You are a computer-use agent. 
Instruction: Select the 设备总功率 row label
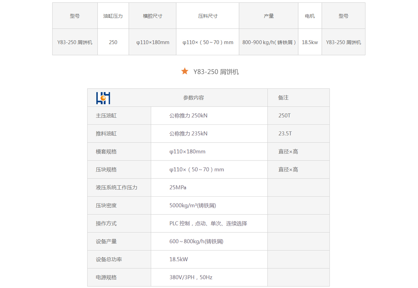pyautogui.click(x=109, y=260)
